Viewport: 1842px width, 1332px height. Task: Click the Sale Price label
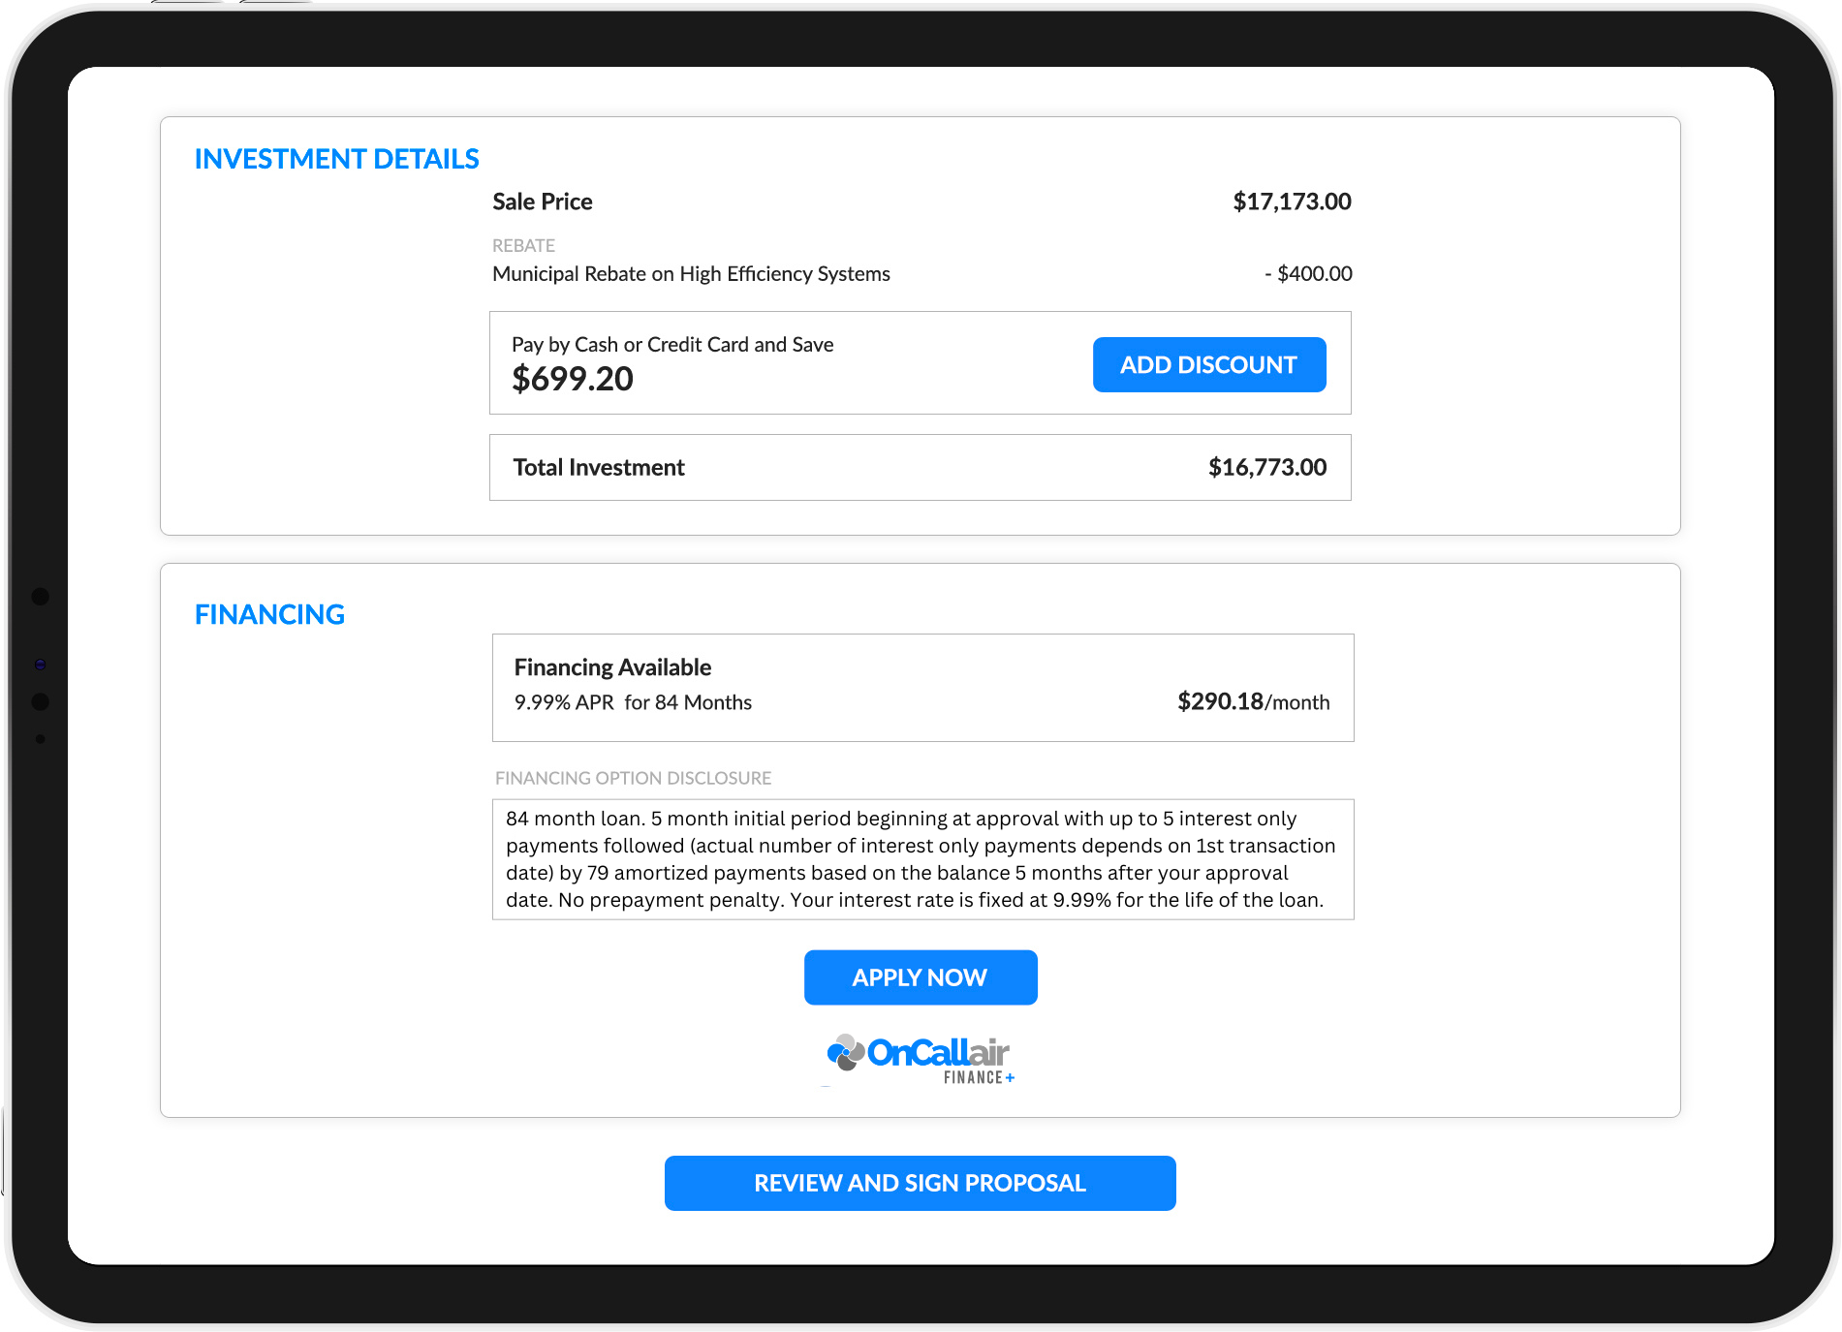tap(543, 201)
